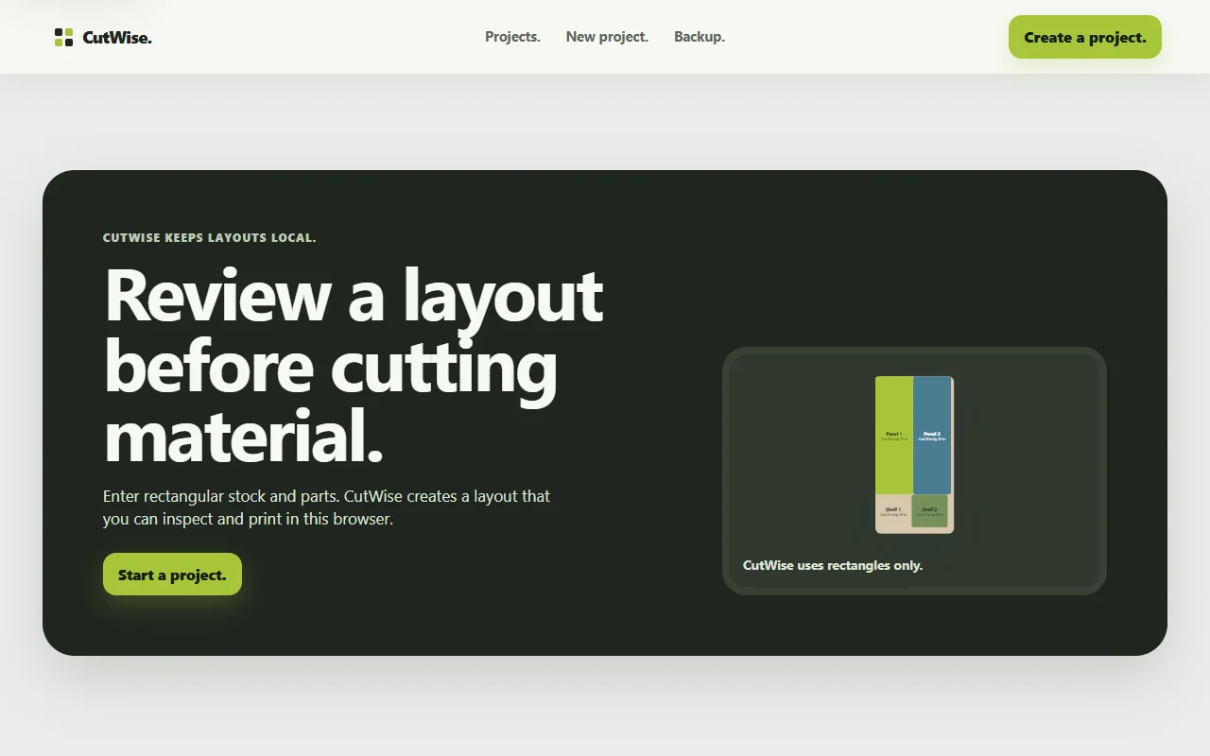
Task: Select the lime green Panel 1 rectangle
Action: pos(893,436)
